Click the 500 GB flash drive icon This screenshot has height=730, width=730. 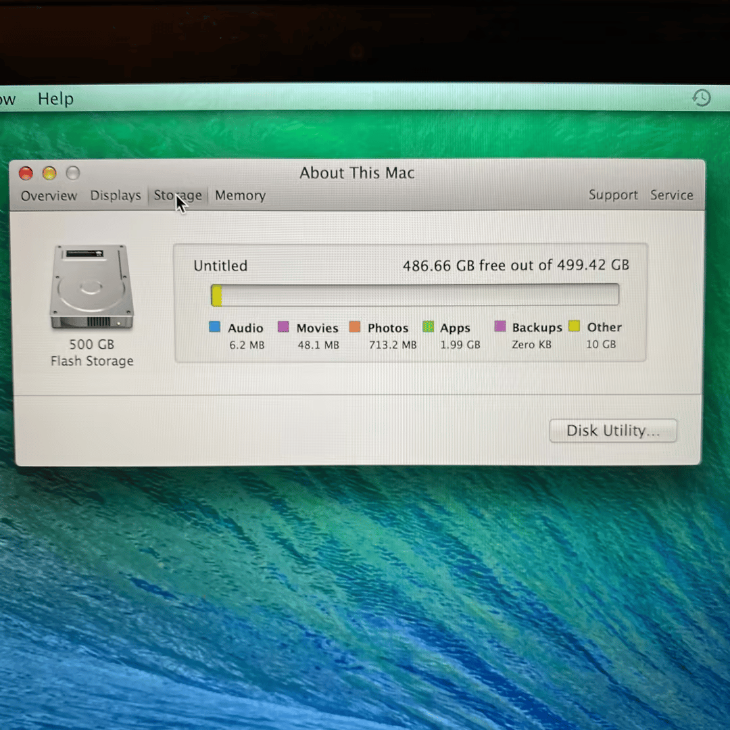coord(92,287)
